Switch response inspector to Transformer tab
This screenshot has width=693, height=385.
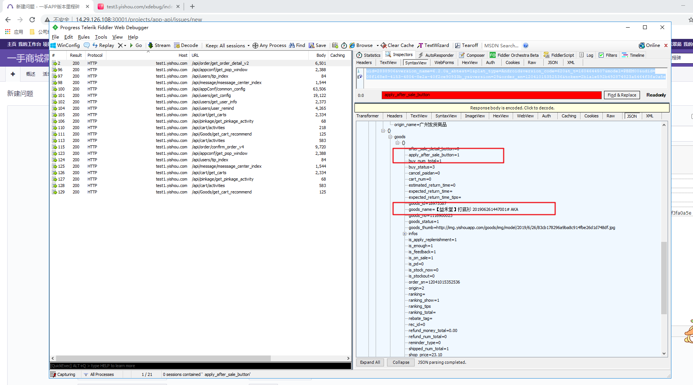367,116
